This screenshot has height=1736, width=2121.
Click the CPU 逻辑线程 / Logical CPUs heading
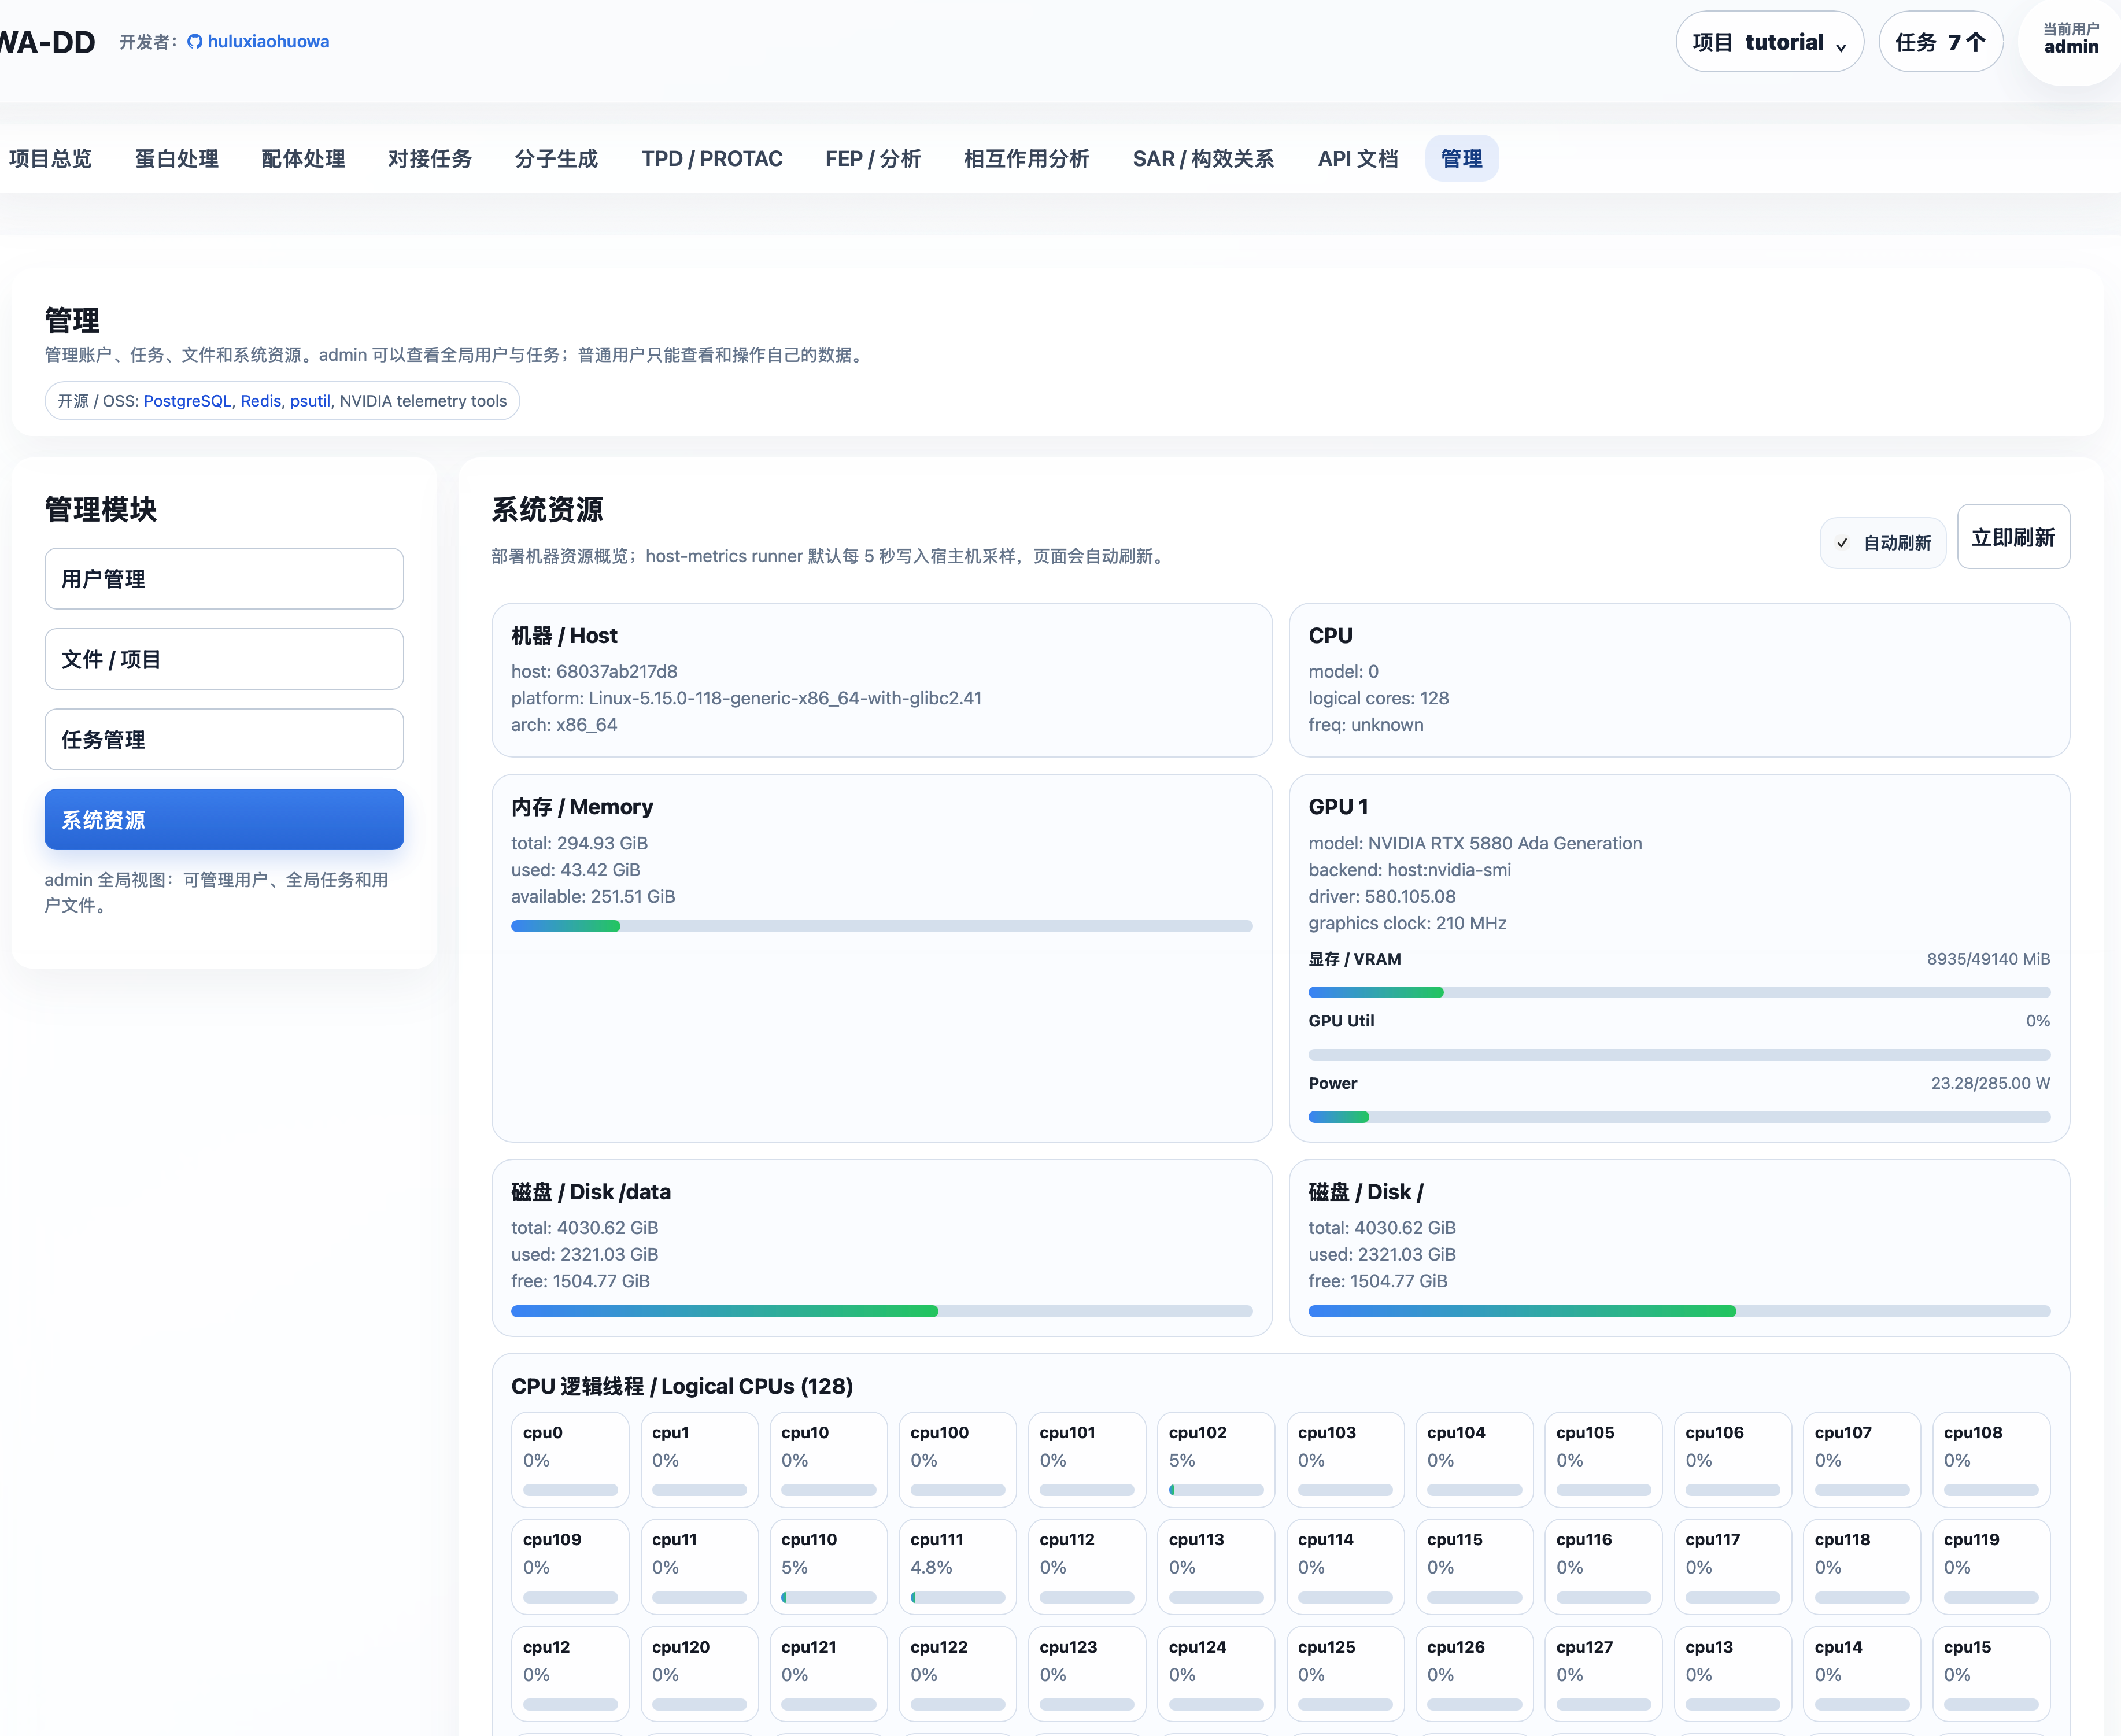coord(682,1386)
